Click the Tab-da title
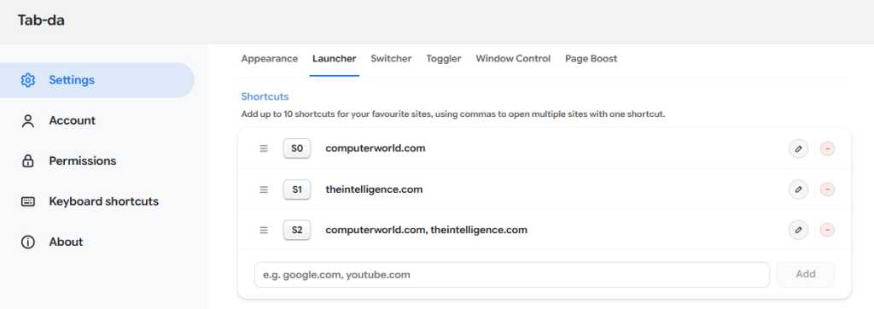 coord(41,20)
